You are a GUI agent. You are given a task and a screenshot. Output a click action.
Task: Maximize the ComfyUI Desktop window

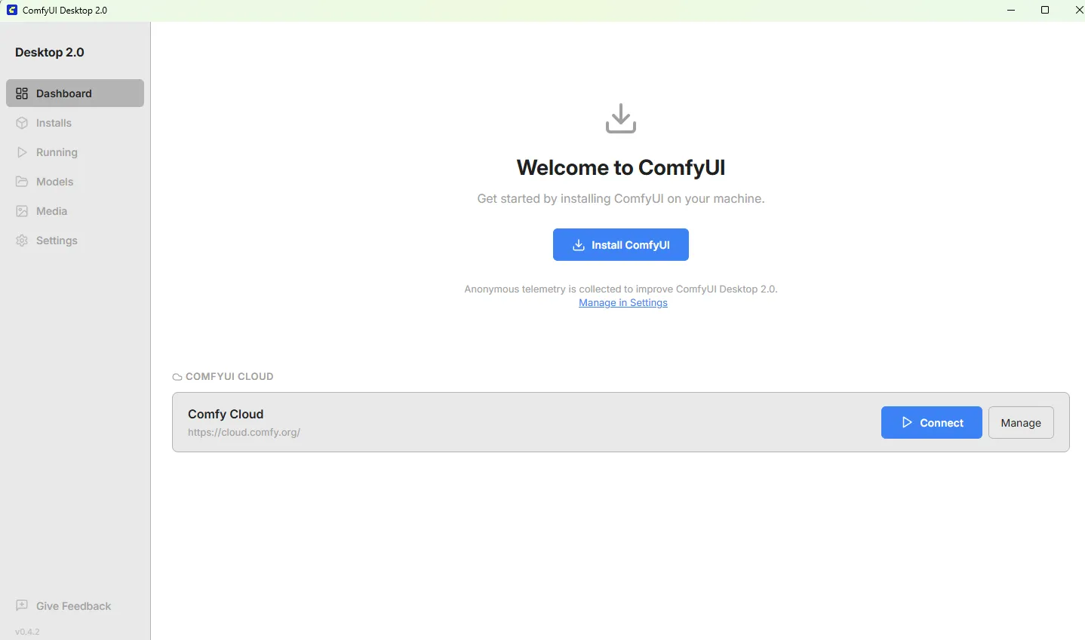click(1045, 11)
